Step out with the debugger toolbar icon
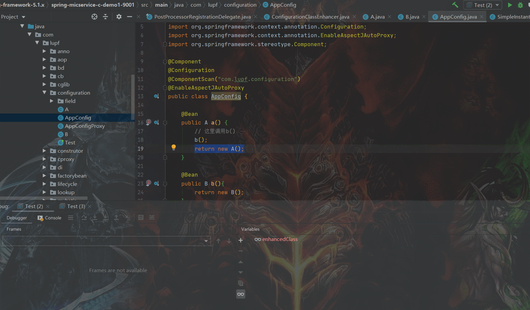This screenshot has height=310, width=530. [116, 218]
